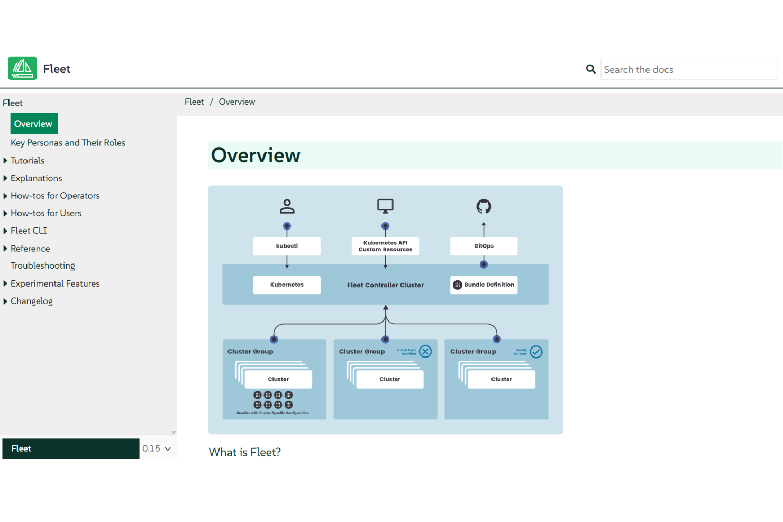
Task: Click the Bundle Definition grid icon
Action: pos(458,285)
